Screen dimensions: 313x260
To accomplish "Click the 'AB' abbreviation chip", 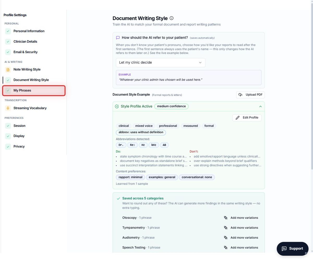I will [x=164, y=145].
